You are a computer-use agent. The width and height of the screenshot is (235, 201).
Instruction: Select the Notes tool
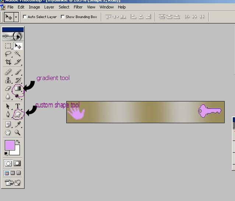click(x=8, y=124)
